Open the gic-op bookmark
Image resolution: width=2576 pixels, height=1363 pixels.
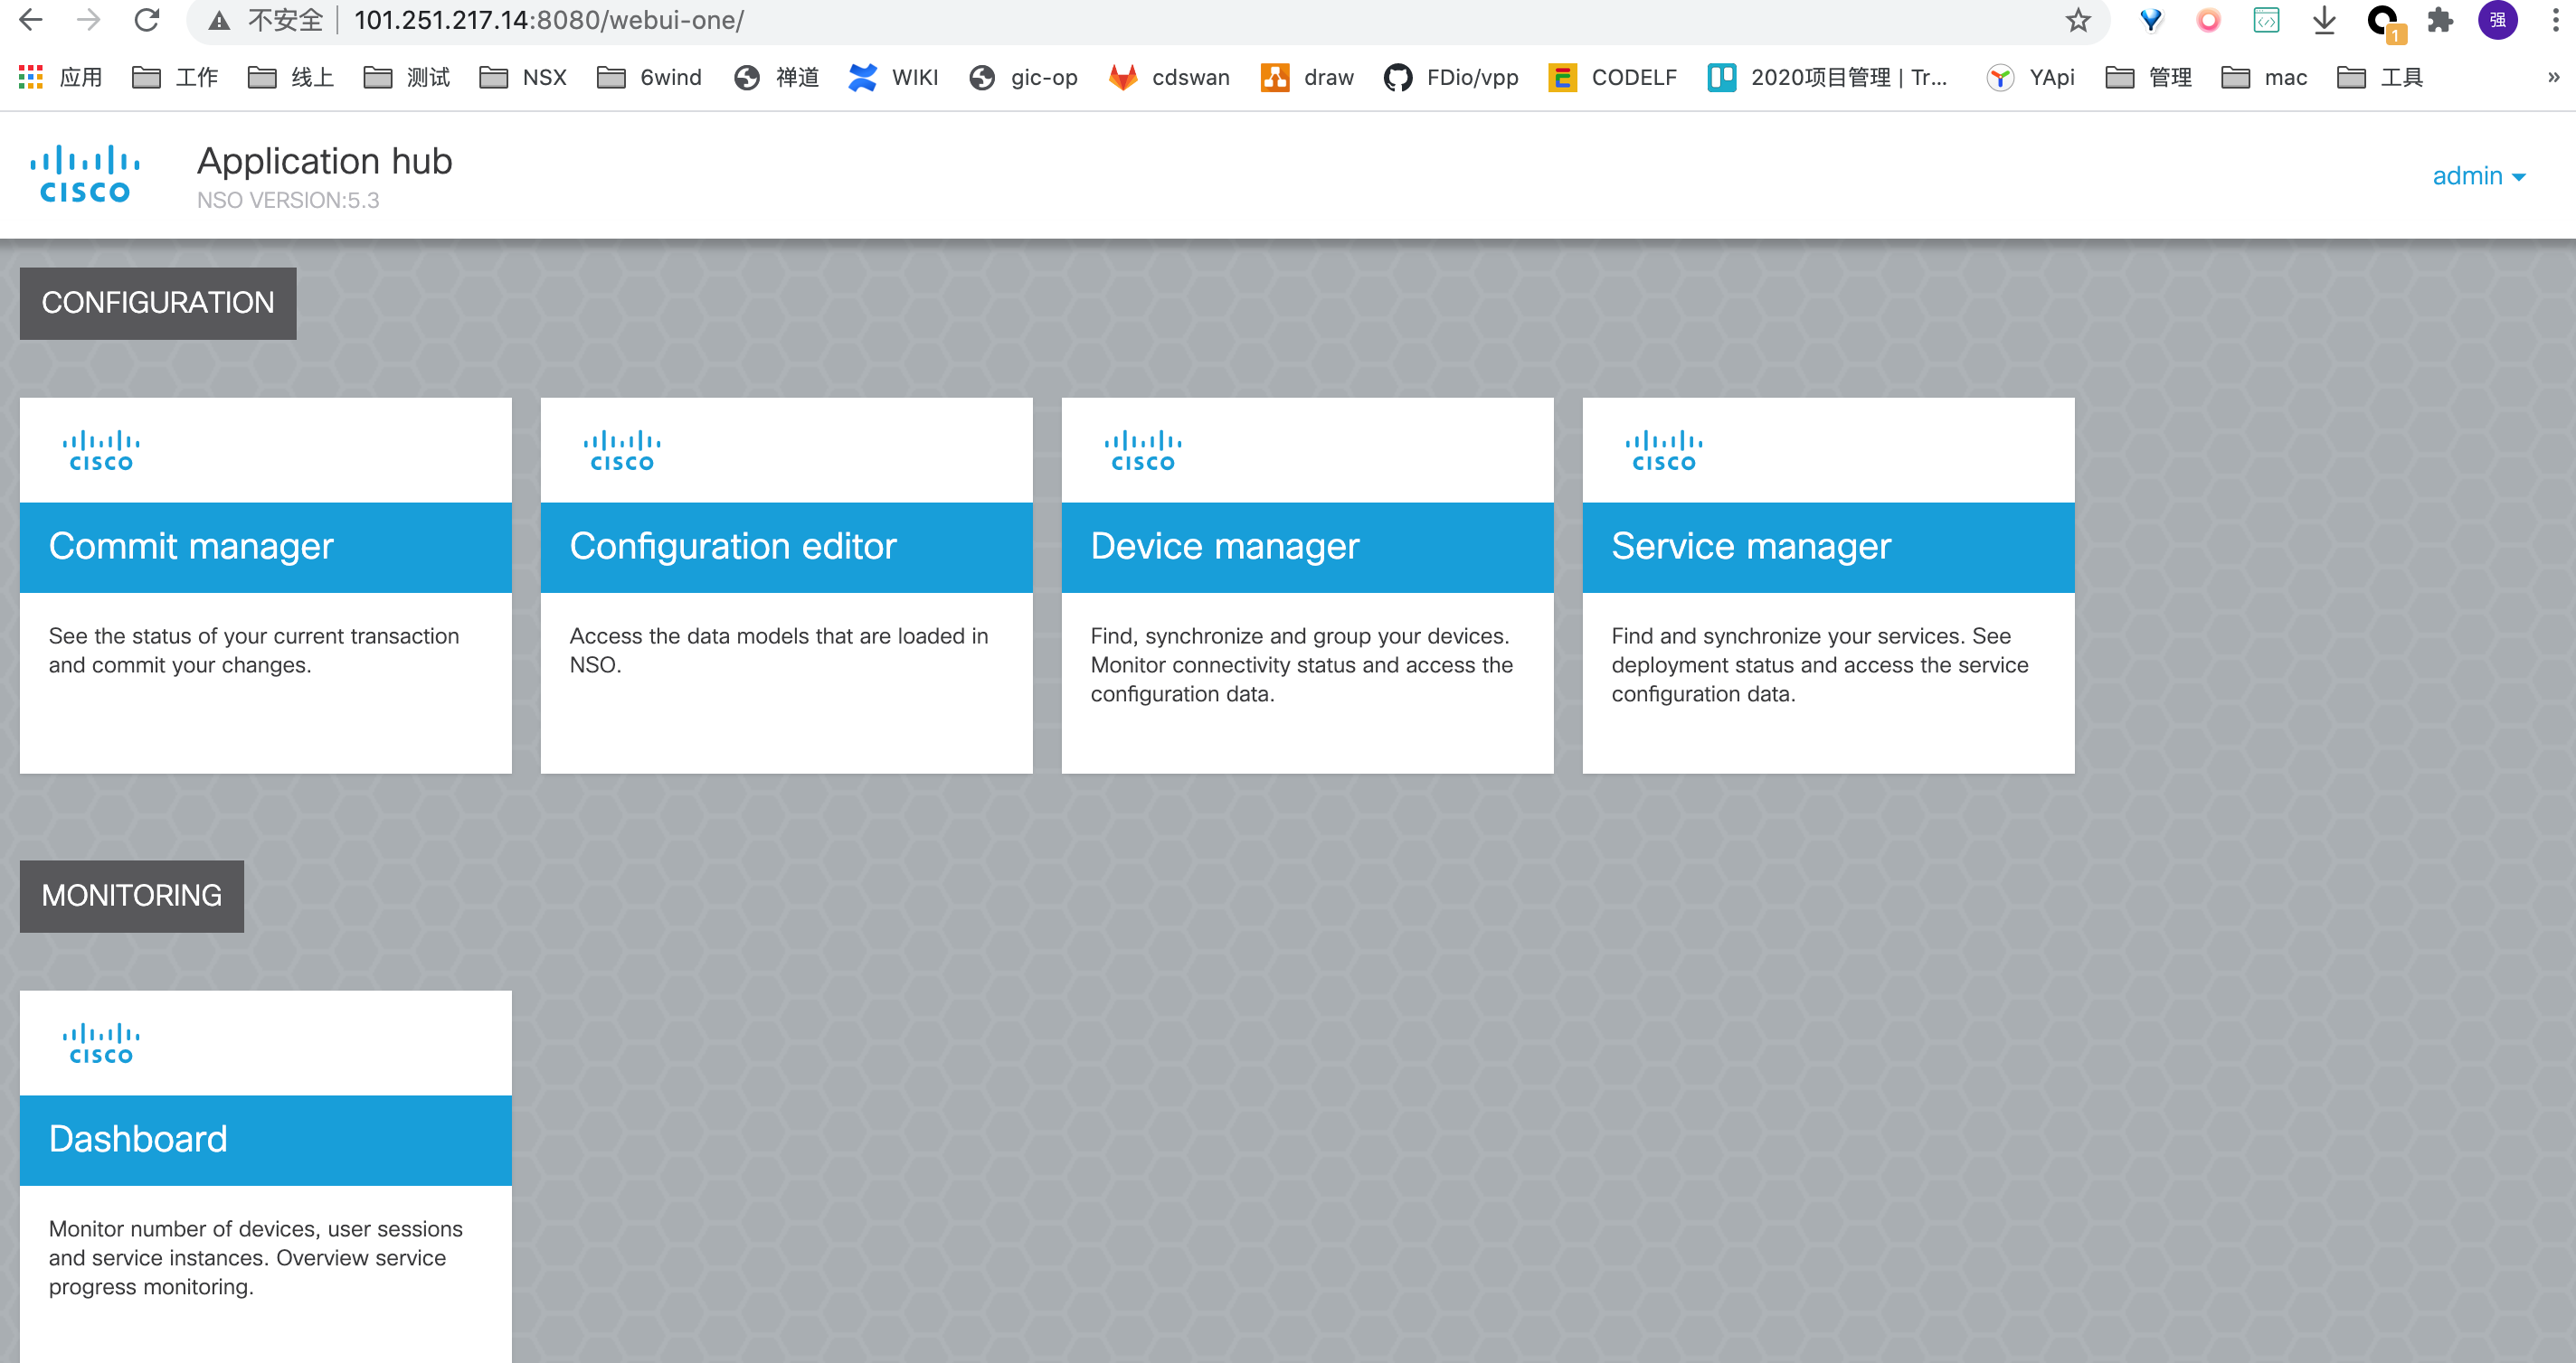(x=1023, y=77)
